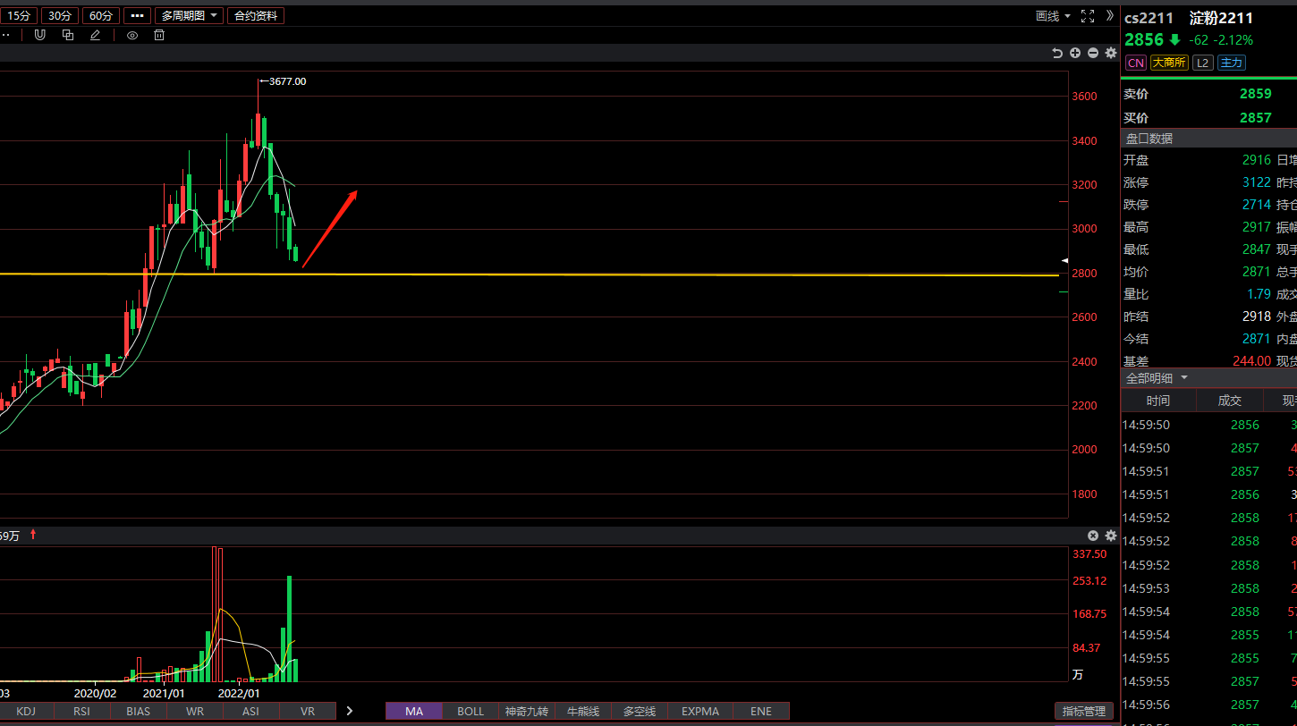The width and height of the screenshot is (1297, 726).
Task: Click the CN region badge
Action: (x=1135, y=63)
